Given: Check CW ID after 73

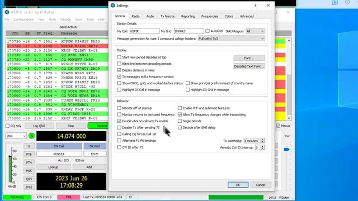Looking at the screenshot, I should [x=119, y=147].
